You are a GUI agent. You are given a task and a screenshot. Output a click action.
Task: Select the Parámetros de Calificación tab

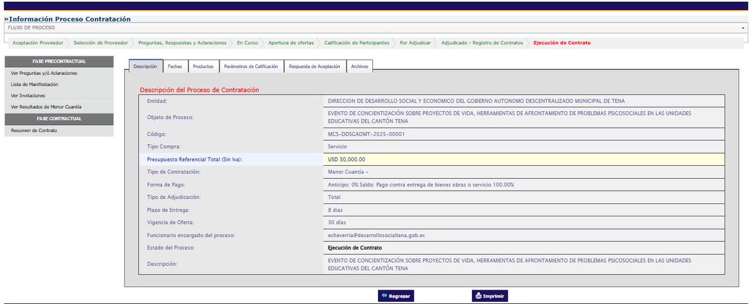point(250,66)
